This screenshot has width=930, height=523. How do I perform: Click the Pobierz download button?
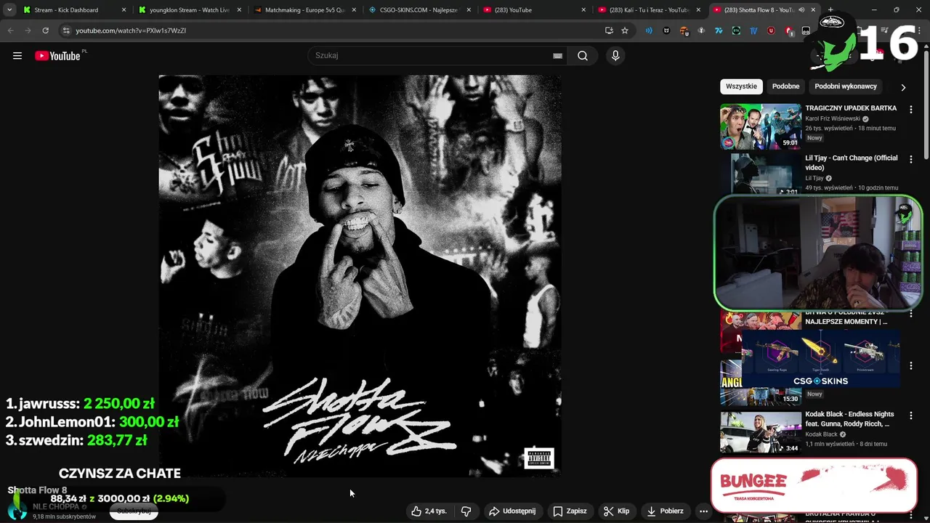coord(665,511)
